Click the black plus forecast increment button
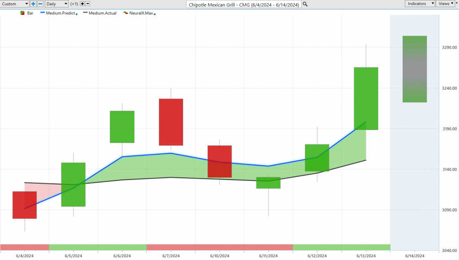459x260 pixels. pos(82,4)
